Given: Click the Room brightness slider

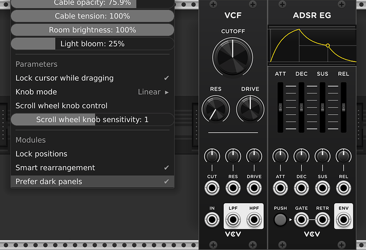Looking at the screenshot, I should coord(92,30).
